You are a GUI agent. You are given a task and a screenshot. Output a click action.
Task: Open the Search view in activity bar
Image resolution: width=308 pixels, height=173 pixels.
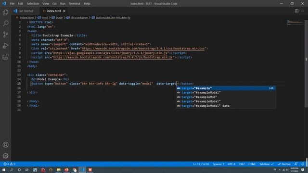[x=5, y=24]
